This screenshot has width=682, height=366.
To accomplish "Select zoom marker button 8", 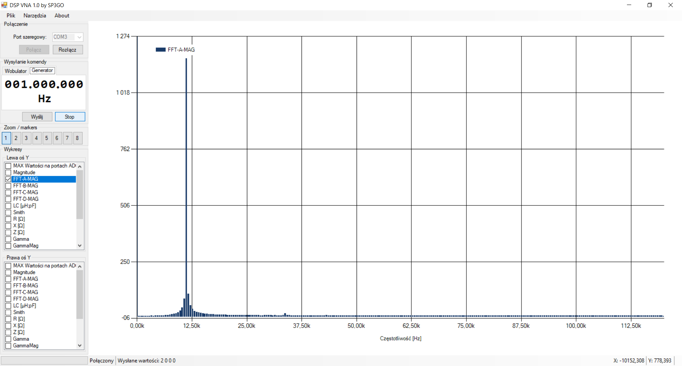I will (x=77, y=138).
